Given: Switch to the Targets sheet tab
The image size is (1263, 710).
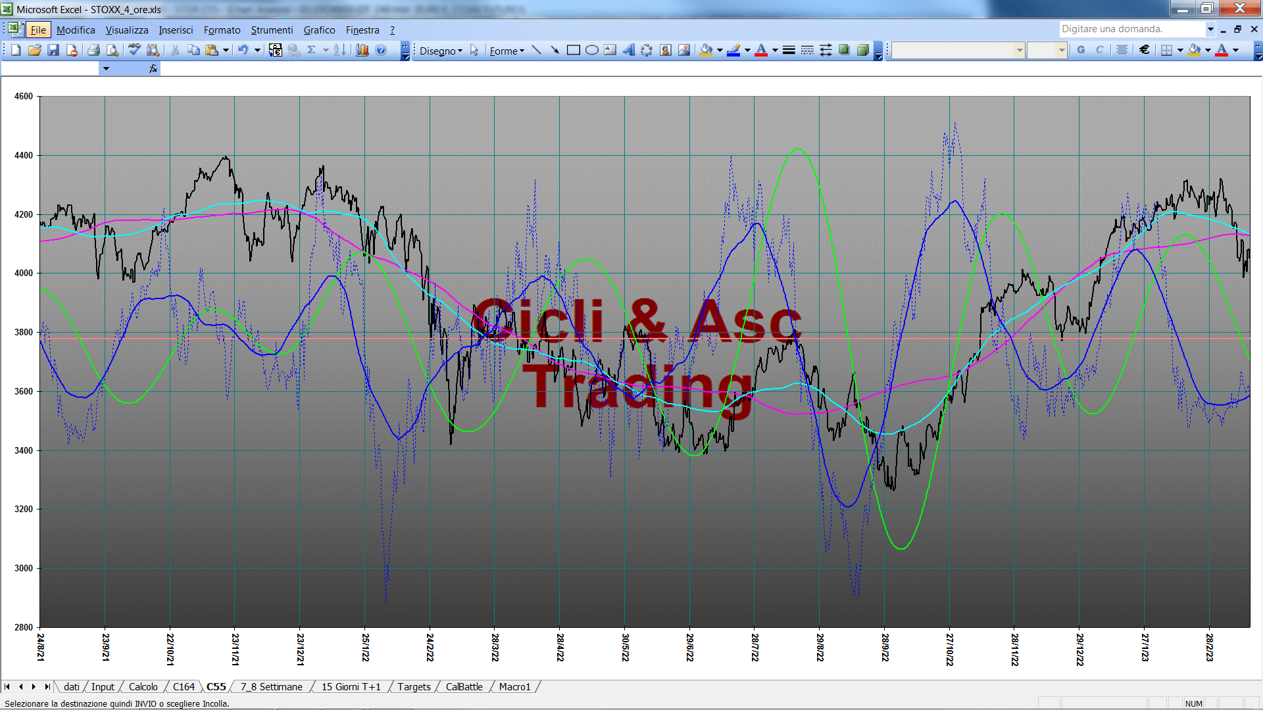Looking at the screenshot, I should pos(414,686).
